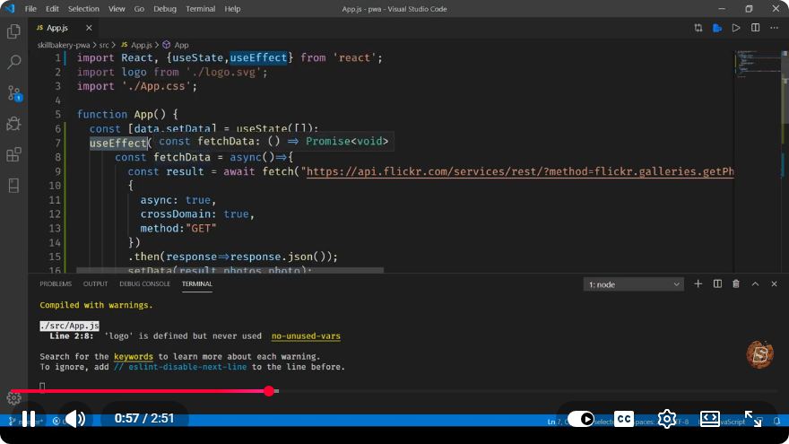Open the Go menu

click(139, 9)
